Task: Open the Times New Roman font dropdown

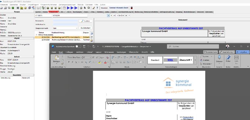Action: tap(81, 58)
